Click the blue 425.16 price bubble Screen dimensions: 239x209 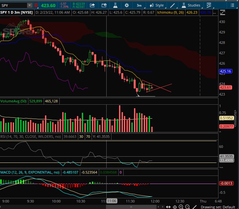click(x=226, y=71)
